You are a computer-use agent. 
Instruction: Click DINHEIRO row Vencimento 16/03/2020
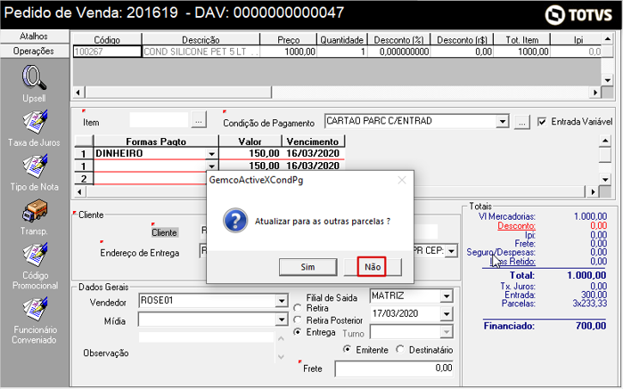(x=313, y=154)
